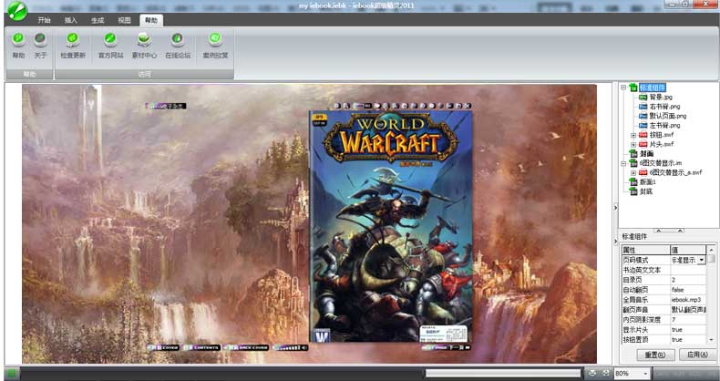Click the World of Warcraft book cover
The height and width of the screenshot is (381, 720).
[391, 226]
